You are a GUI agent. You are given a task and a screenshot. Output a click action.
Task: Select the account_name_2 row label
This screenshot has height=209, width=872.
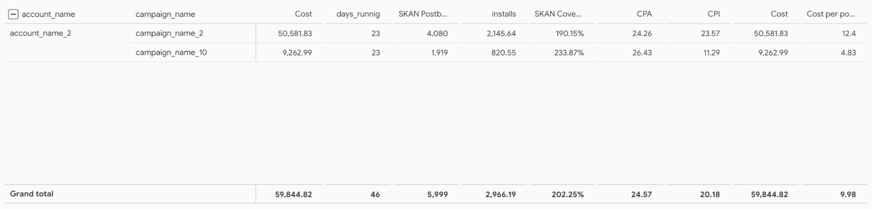click(x=40, y=33)
